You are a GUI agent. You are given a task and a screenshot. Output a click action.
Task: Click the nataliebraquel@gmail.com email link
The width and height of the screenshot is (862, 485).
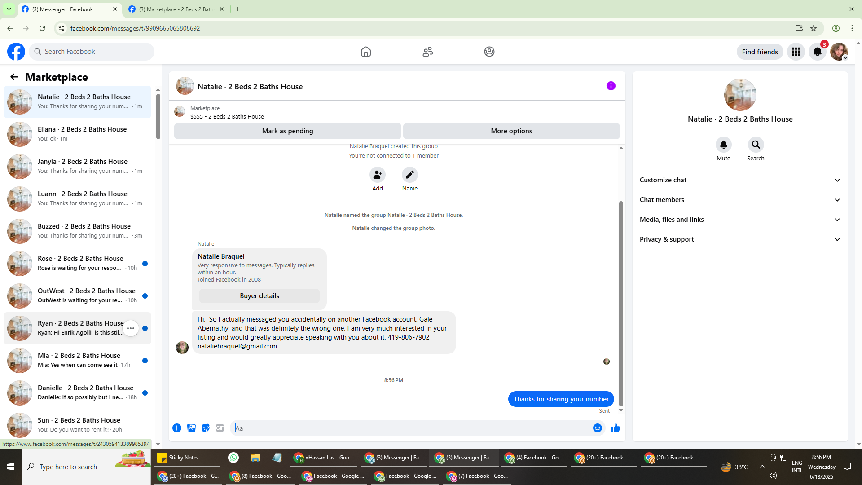[x=237, y=346]
